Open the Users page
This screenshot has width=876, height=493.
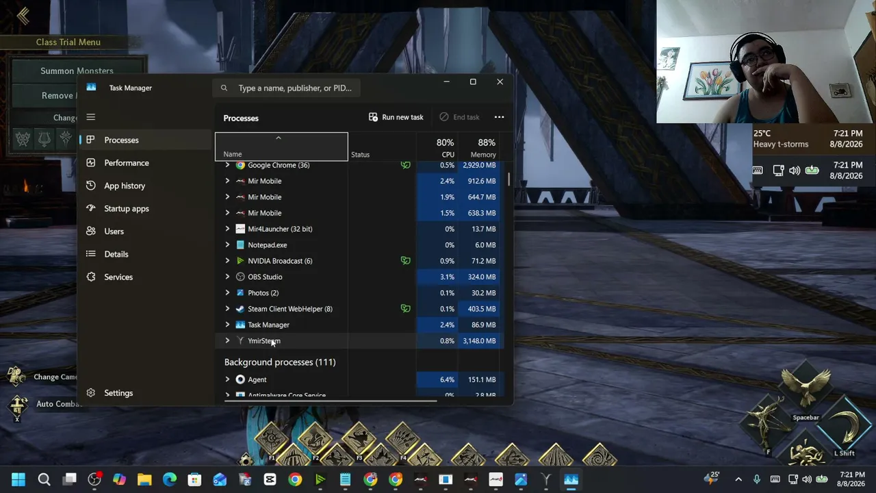pyautogui.click(x=145, y=231)
